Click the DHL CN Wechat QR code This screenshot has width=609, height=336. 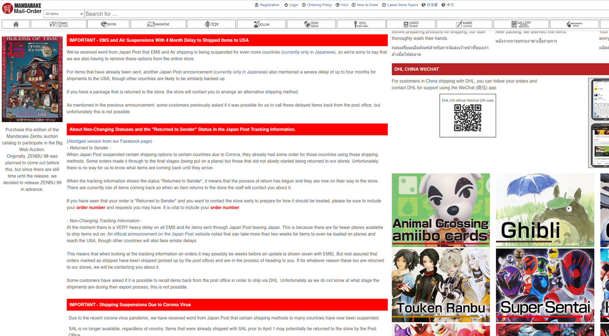tap(468, 118)
